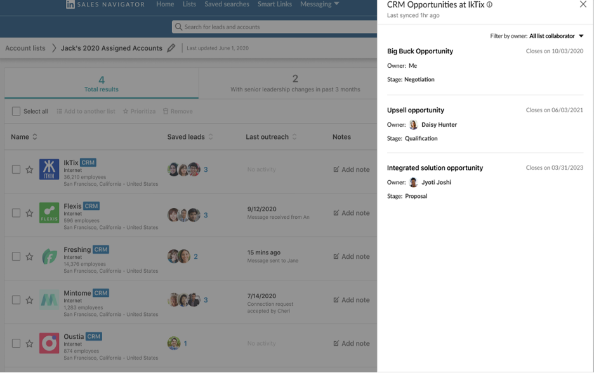Click Add to another list
This screenshot has width=594, height=373.
tap(86, 112)
